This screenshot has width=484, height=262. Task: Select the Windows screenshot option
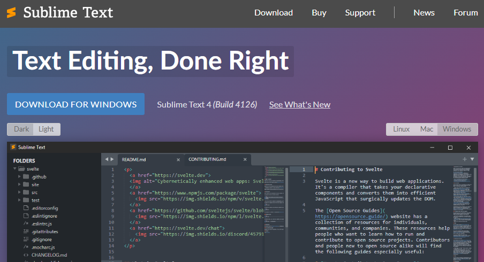click(x=457, y=129)
